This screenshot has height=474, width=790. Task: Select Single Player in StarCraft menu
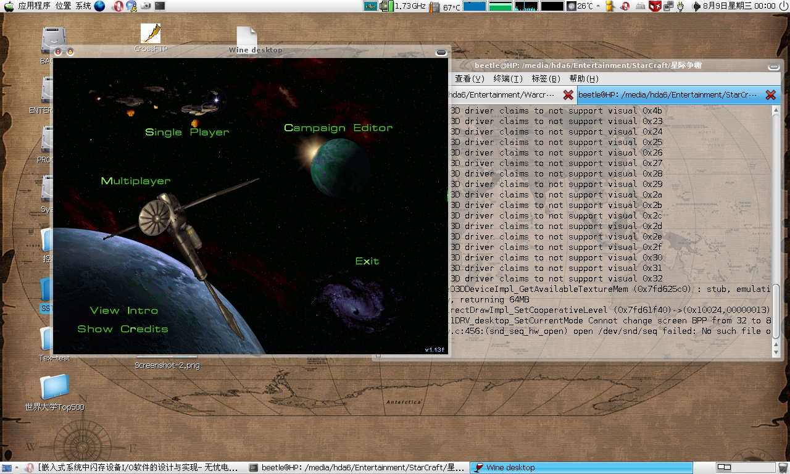click(x=187, y=132)
